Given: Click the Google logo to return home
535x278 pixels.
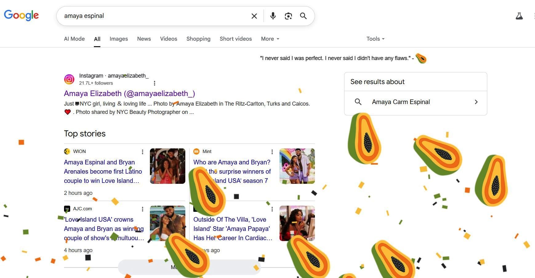Looking at the screenshot, I should point(21,15).
